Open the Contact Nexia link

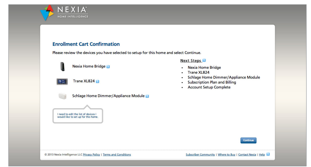click(247, 154)
